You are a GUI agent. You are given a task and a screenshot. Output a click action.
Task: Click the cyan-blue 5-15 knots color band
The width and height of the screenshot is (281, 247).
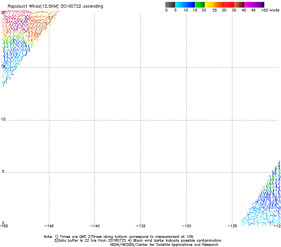[185, 5]
